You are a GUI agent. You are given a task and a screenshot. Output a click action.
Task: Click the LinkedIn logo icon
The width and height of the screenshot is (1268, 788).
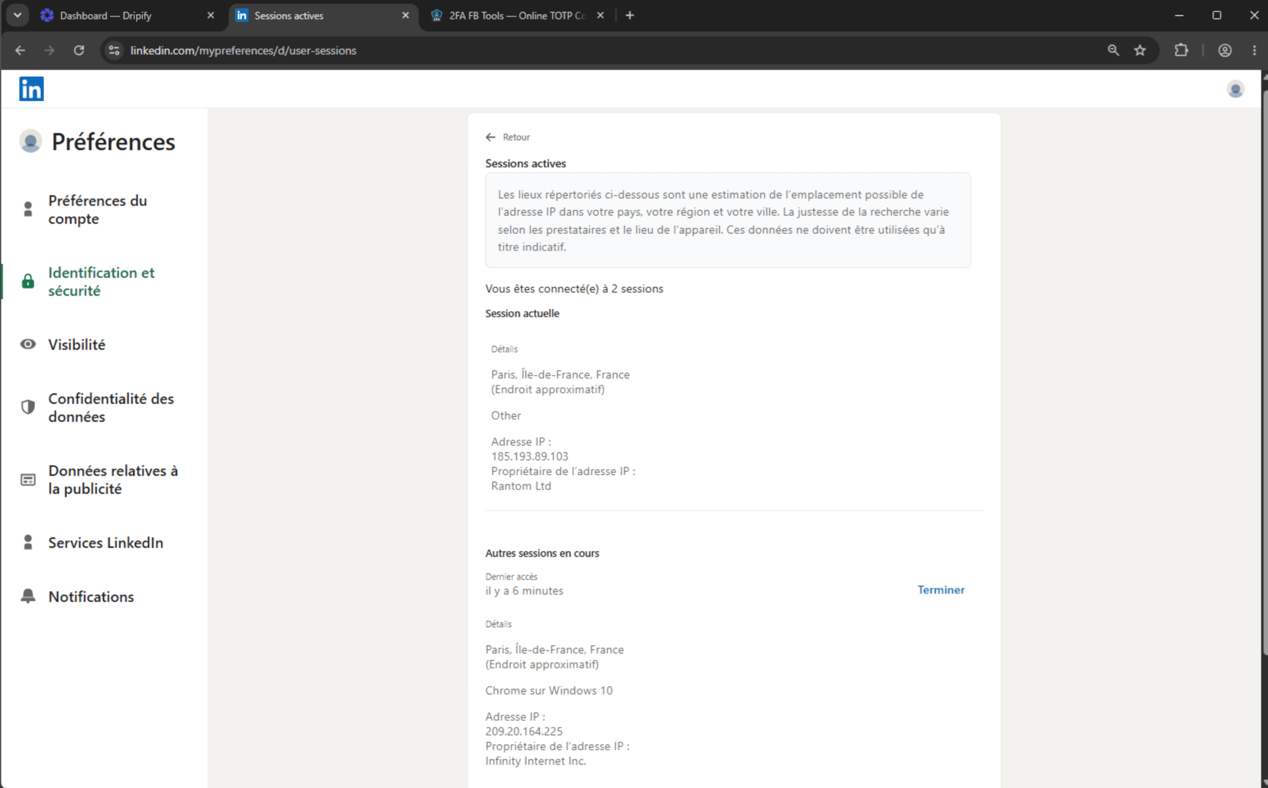31,89
